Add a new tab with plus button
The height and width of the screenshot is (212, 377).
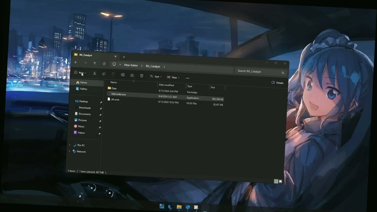[124, 57]
